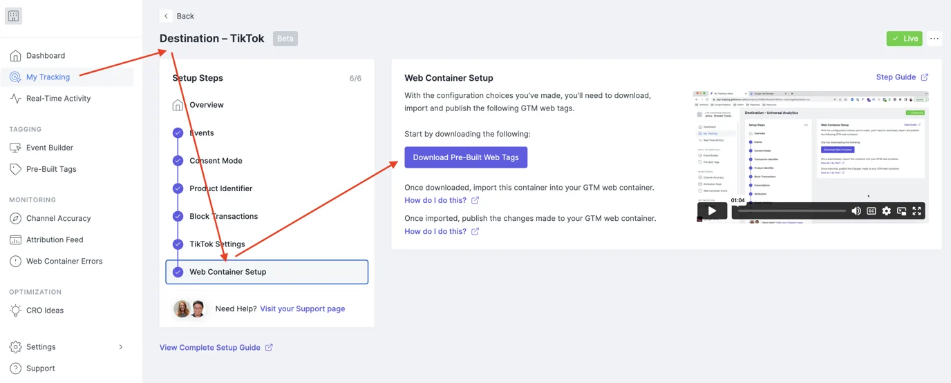Image resolution: width=951 pixels, height=383 pixels.
Task: Go back using the Back chevron
Action: [x=166, y=16]
